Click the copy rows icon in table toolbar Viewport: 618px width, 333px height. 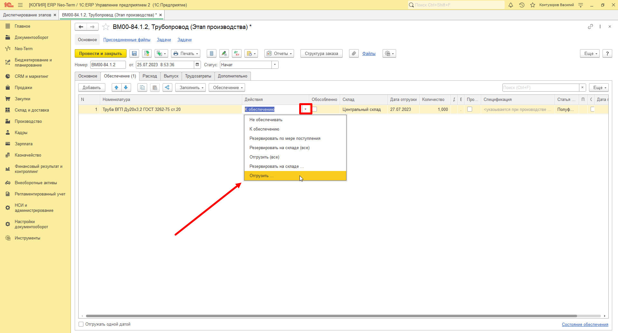click(142, 87)
